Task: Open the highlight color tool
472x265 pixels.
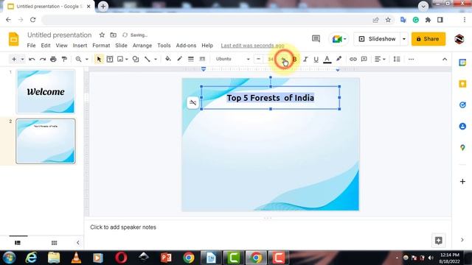Action: pos(339,59)
